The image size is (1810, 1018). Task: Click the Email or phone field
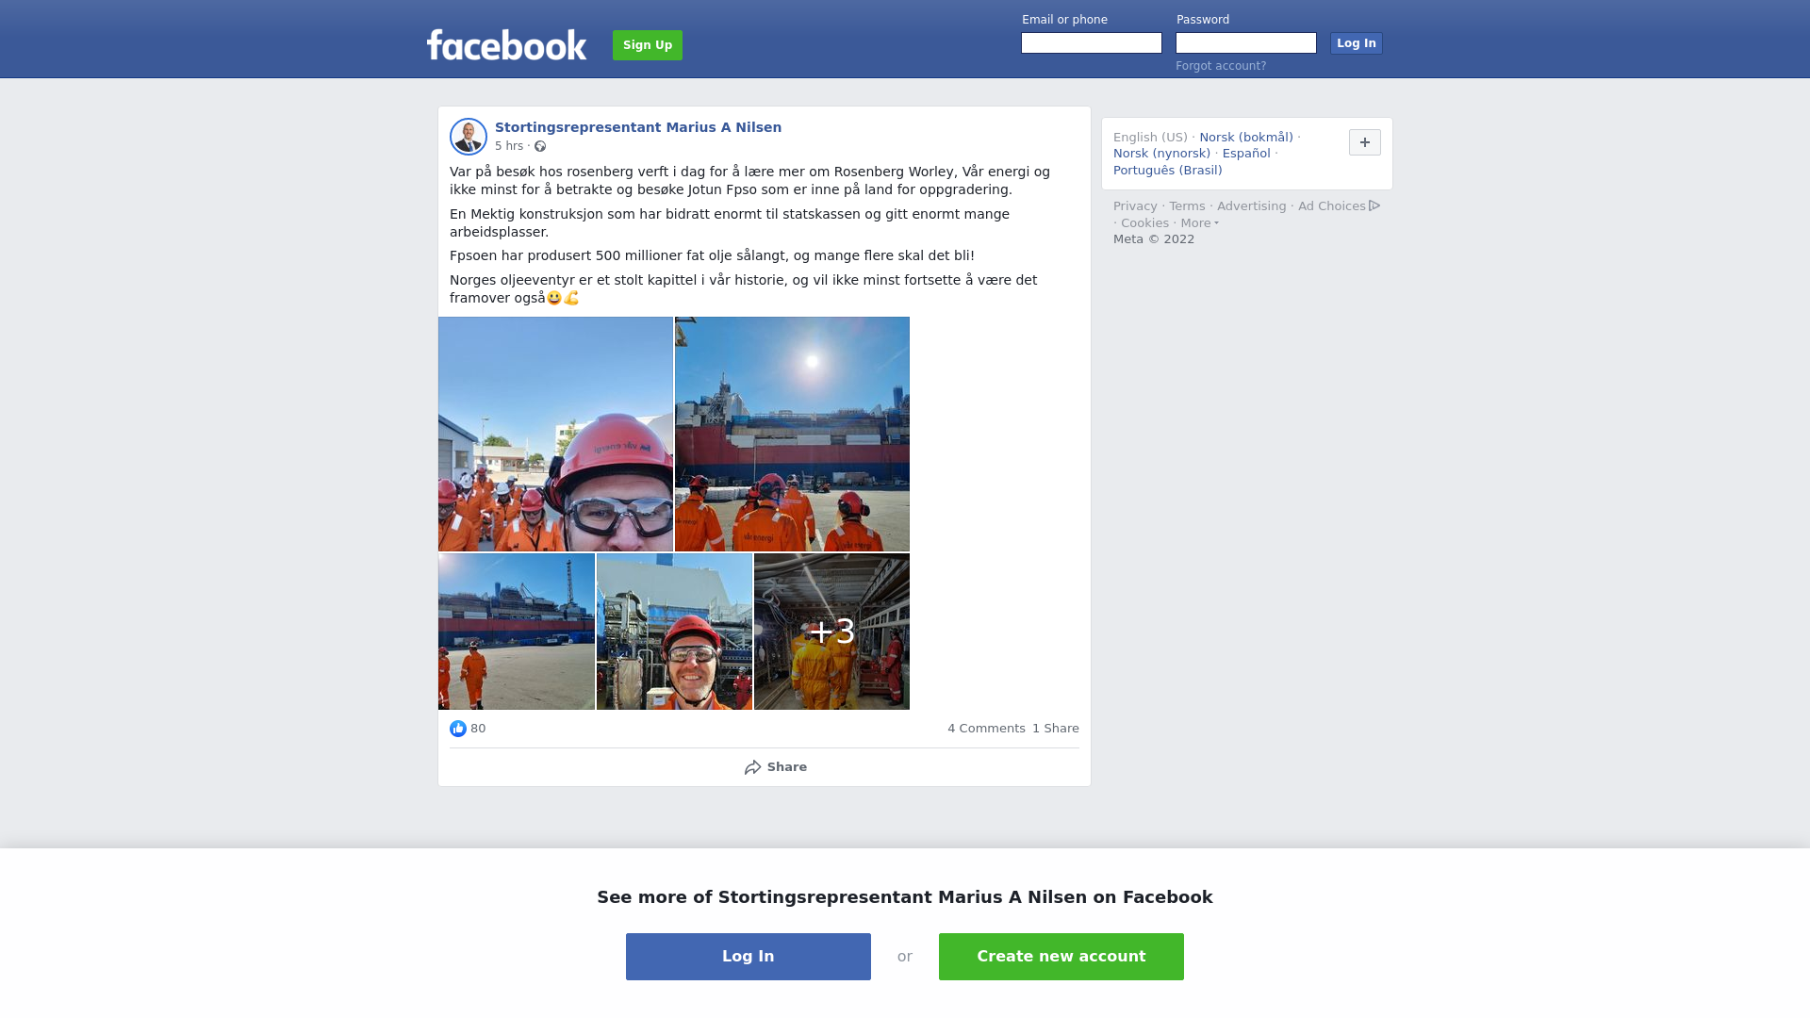coord(1092,43)
